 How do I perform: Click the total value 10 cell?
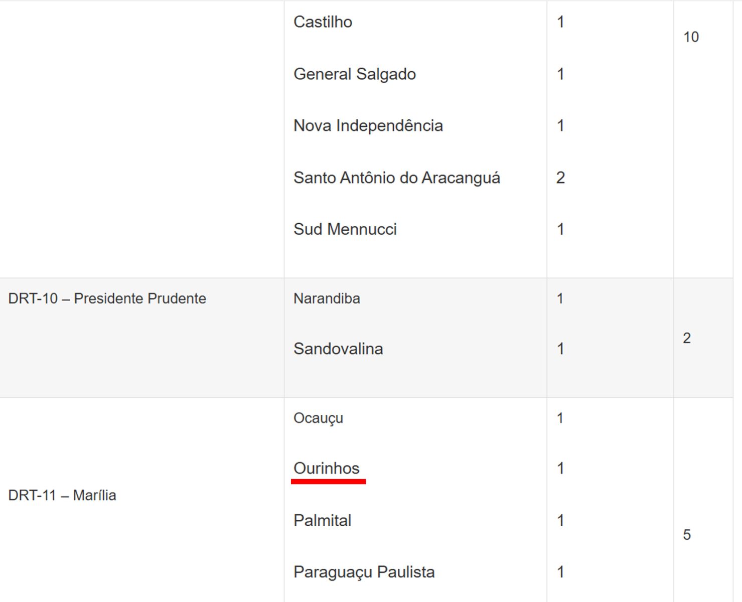(691, 37)
